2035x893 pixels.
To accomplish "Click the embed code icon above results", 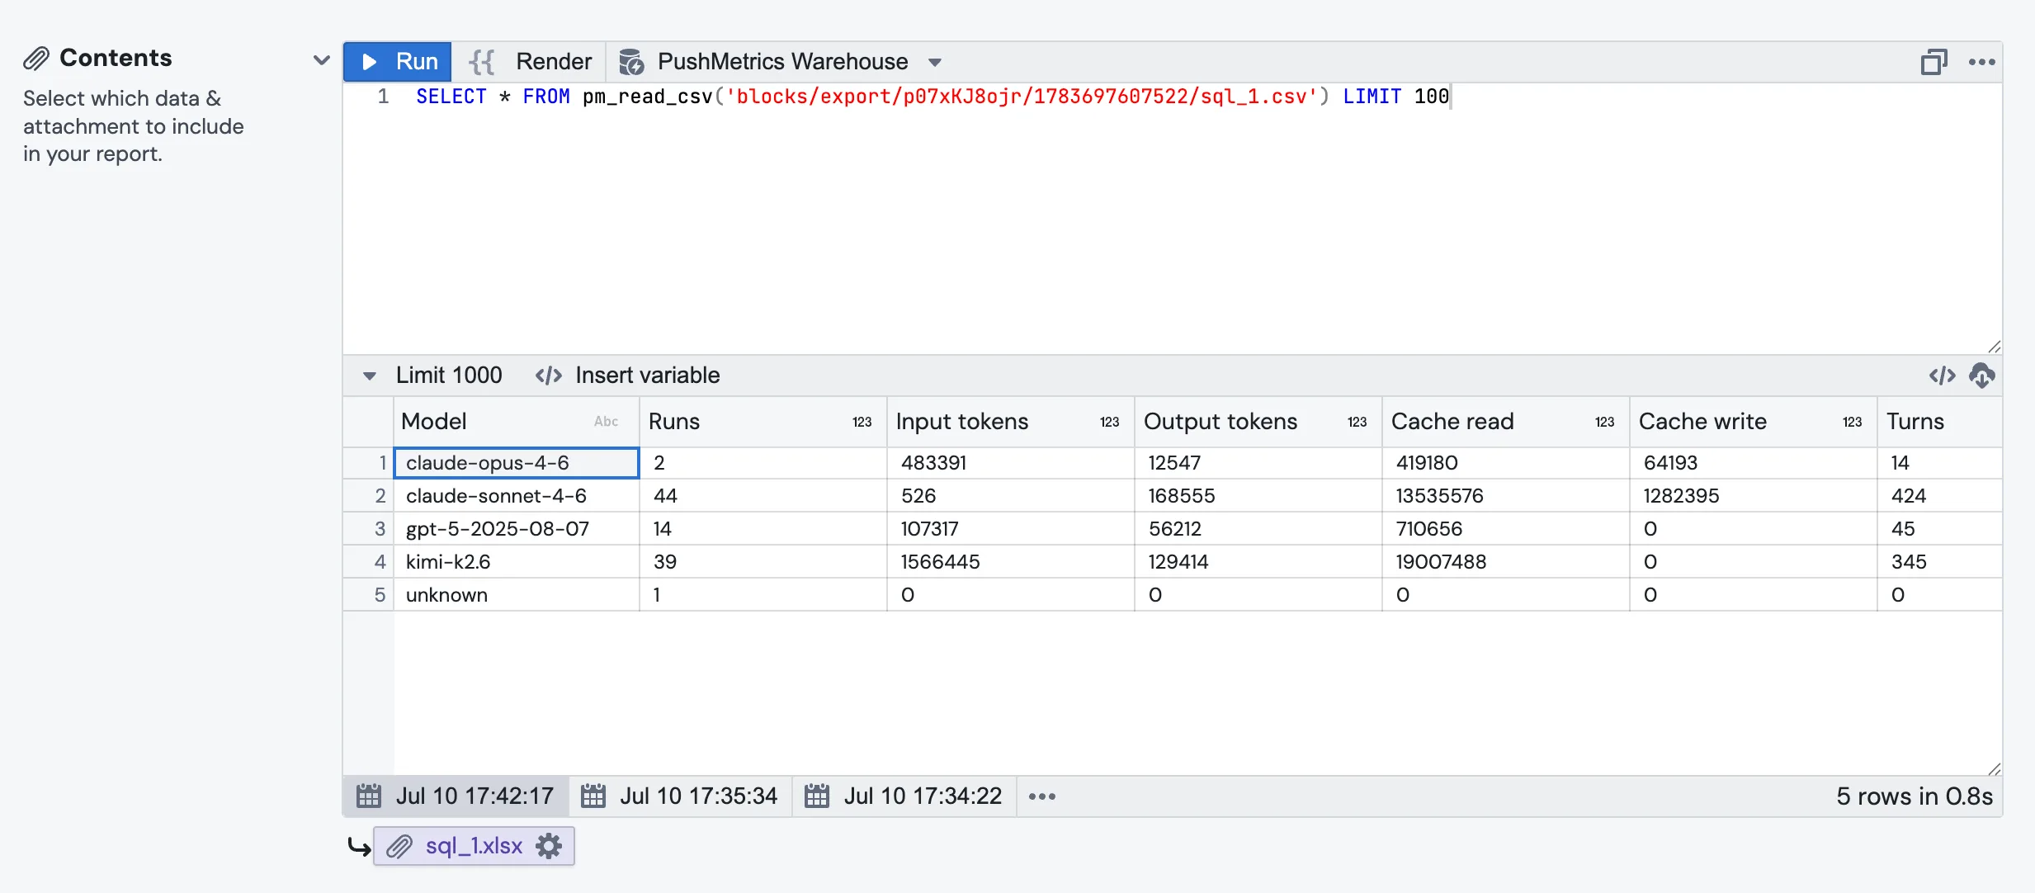I will click(x=1942, y=376).
